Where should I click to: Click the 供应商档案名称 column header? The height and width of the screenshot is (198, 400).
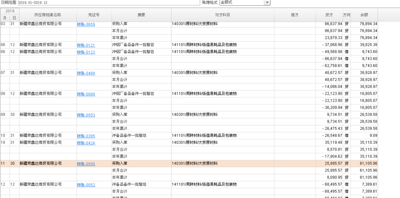(x=48, y=15)
